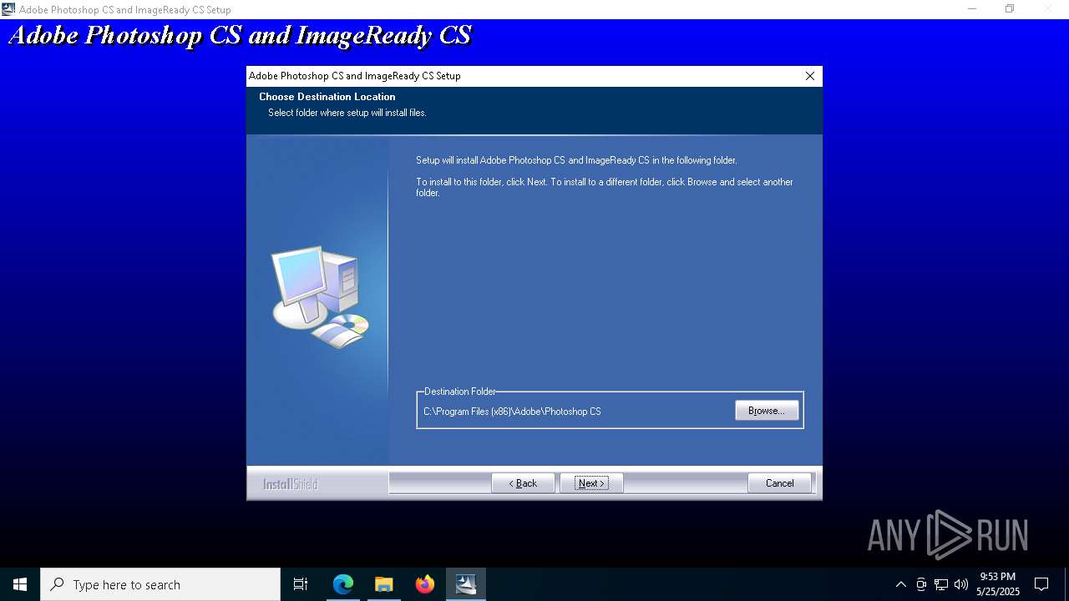Restore down the outer setup window
This screenshot has width=1069, height=601.
pos(1010,9)
